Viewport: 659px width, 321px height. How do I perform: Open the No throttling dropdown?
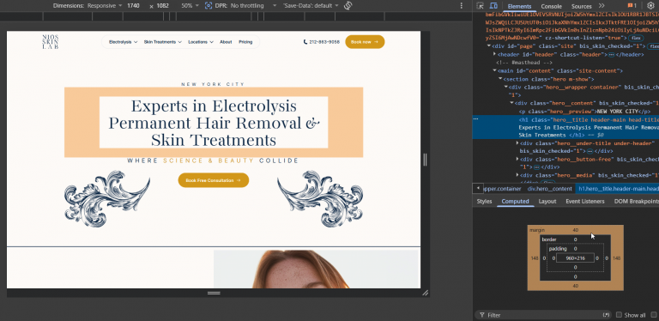253,6
